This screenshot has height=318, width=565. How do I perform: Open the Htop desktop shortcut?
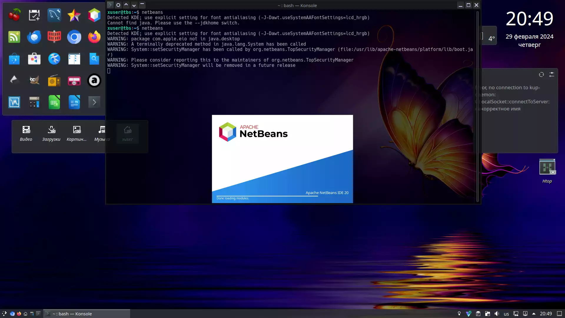[547, 171]
